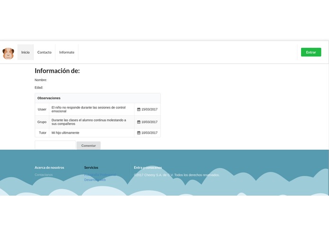Image resolution: width=329 pixels, height=234 pixels.
Task: Select the text 'Mi hijo ultimamente'
Action: pos(65,133)
